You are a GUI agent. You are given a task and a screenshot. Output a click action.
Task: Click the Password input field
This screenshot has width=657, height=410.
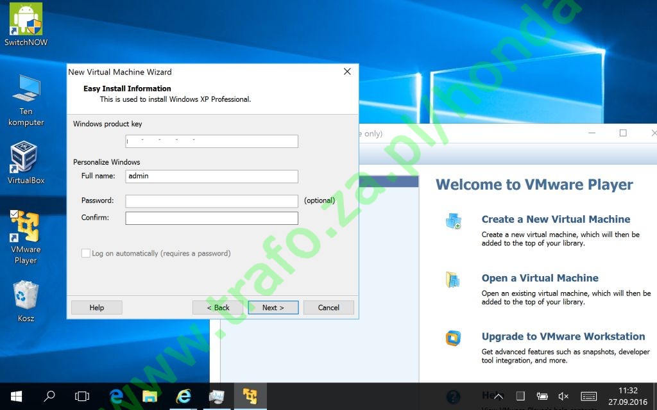pos(212,201)
